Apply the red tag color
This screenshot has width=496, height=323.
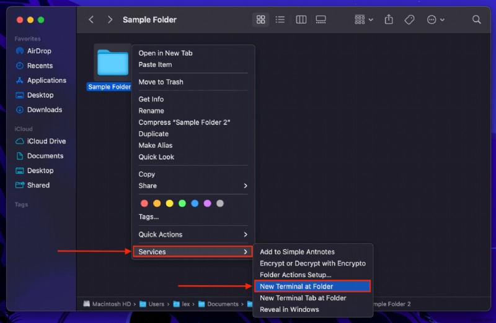point(144,204)
